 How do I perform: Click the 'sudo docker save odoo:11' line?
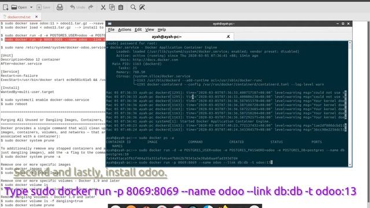[53, 23]
